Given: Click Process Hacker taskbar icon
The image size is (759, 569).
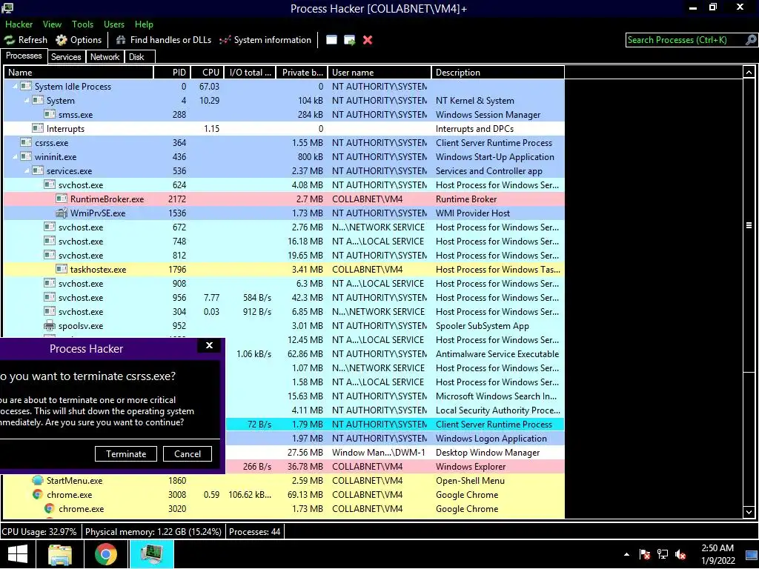Looking at the screenshot, I should click(x=151, y=554).
